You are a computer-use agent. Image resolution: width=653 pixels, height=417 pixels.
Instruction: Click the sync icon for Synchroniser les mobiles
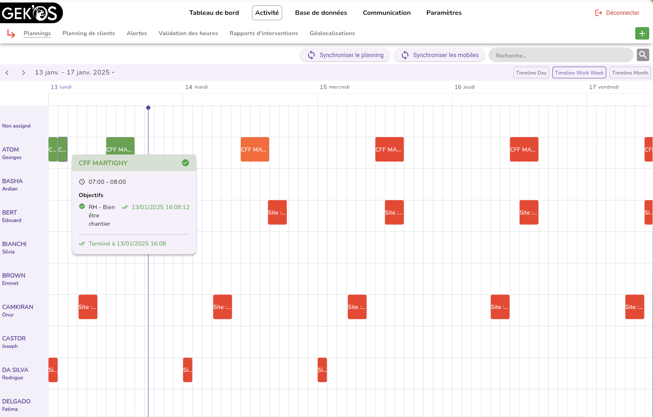pos(405,55)
